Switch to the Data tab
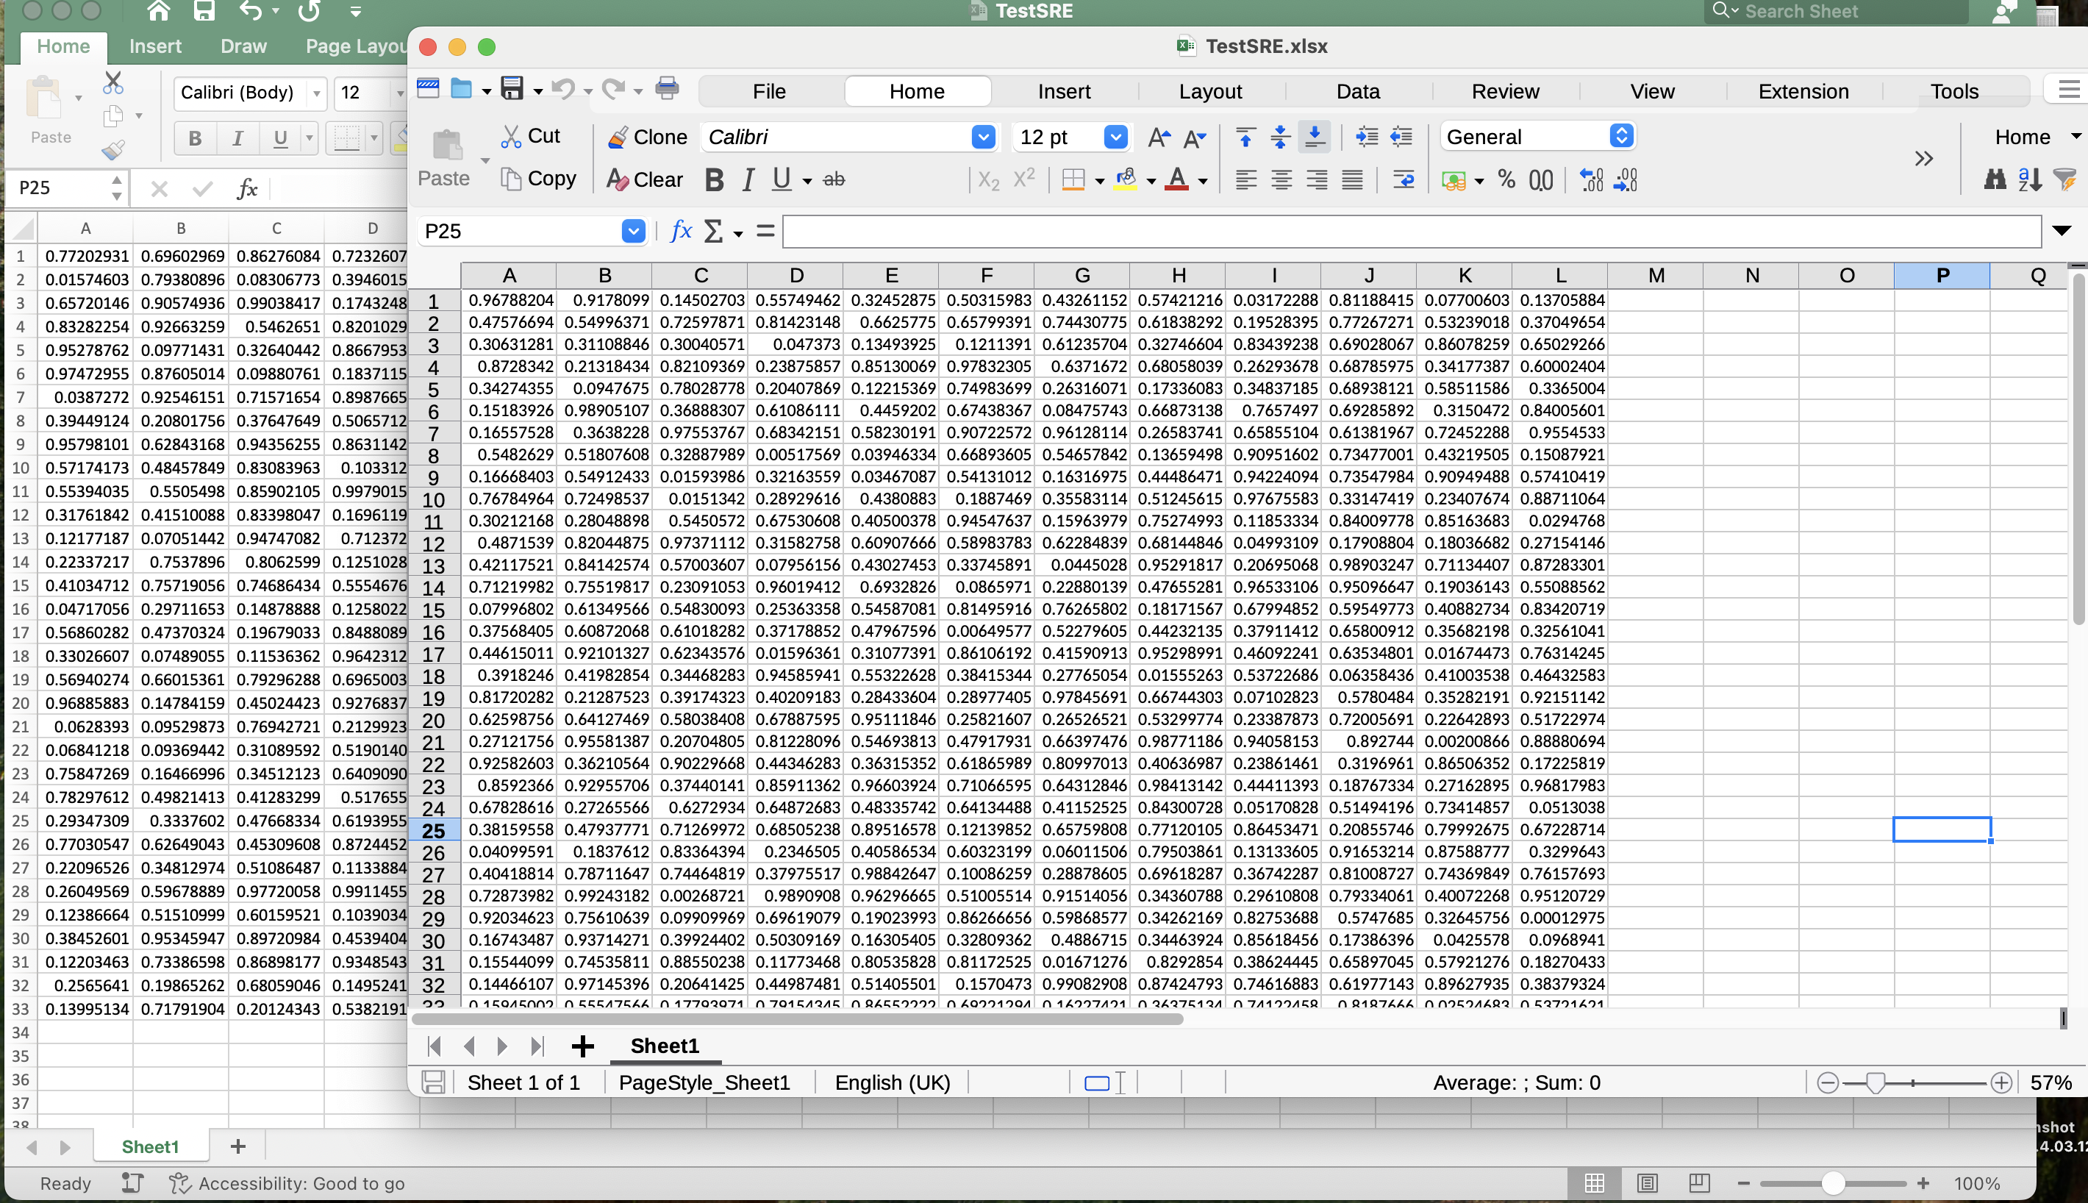 tap(1358, 91)
